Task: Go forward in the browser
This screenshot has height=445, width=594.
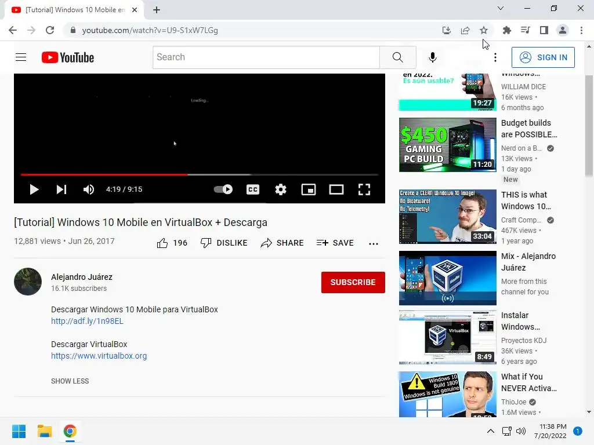Action: 31,30
